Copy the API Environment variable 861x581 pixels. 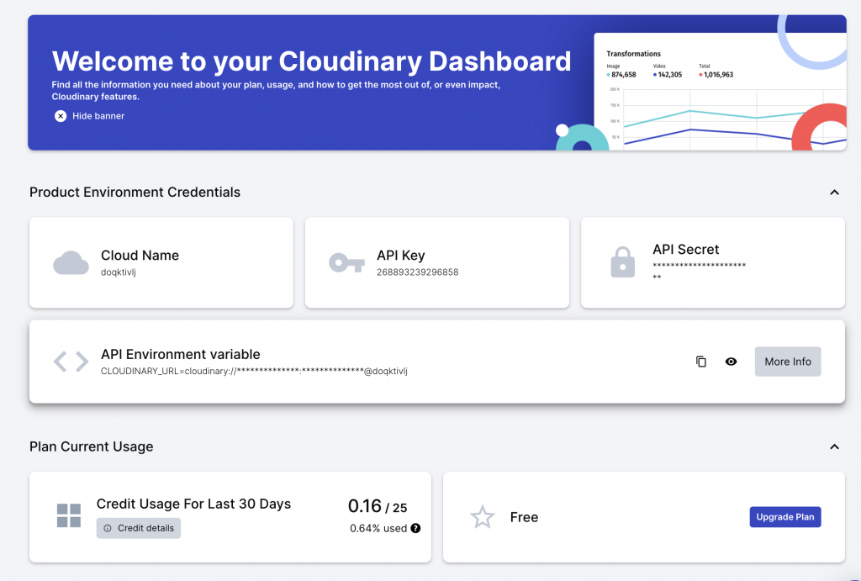click(x=701, y=362)
